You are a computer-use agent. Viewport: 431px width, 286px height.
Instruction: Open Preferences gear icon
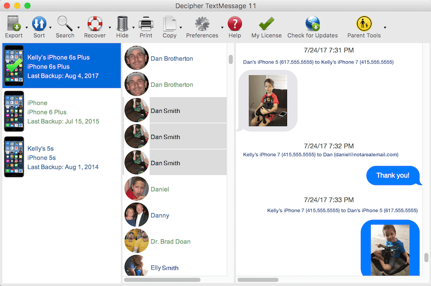click(x=202, y=24)
